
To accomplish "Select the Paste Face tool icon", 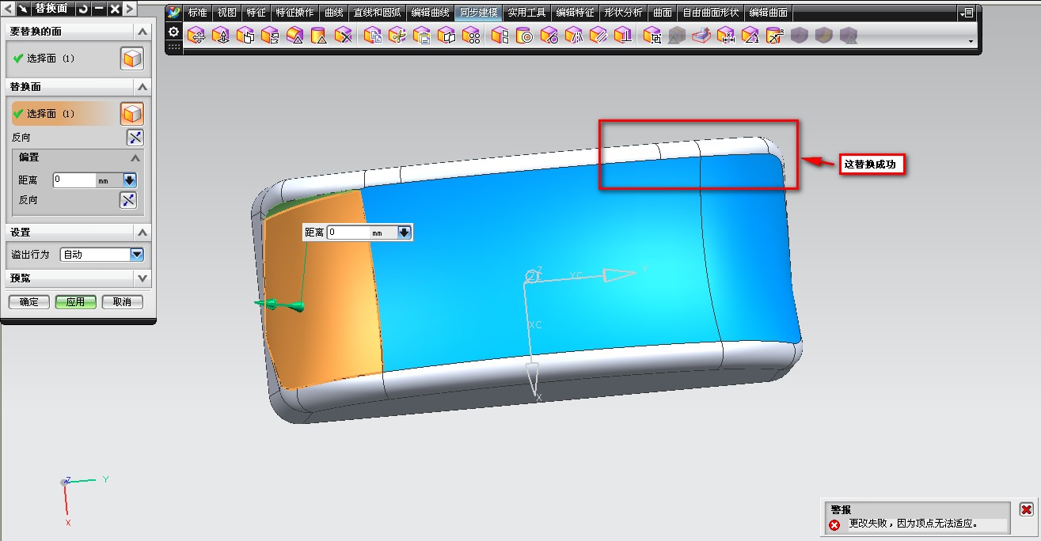I will [x=421, y=35].
